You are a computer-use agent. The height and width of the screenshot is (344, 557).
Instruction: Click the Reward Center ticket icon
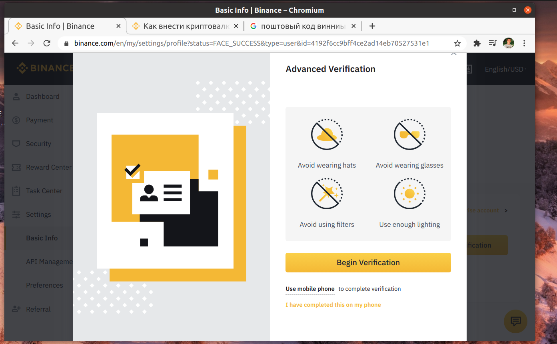(16, 167)
